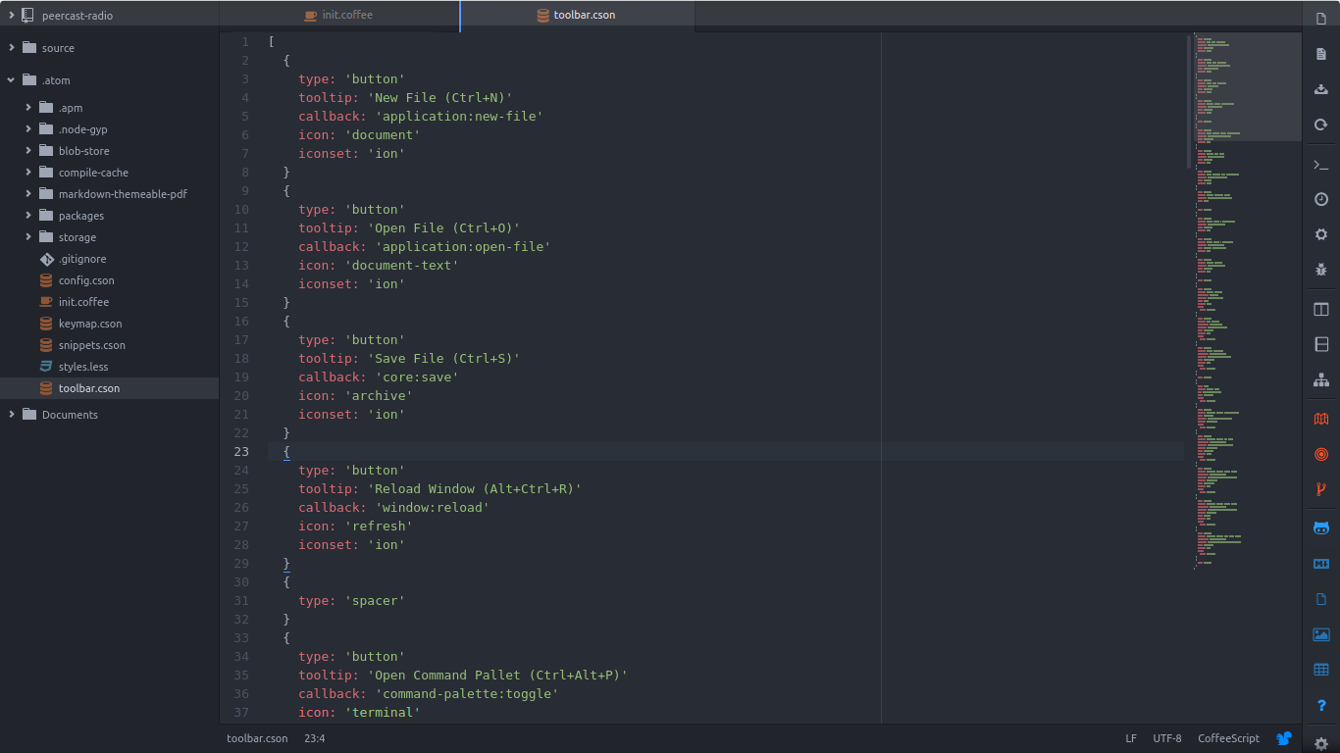Select toolbar.cson in the tree view

[x=89, y=388]
